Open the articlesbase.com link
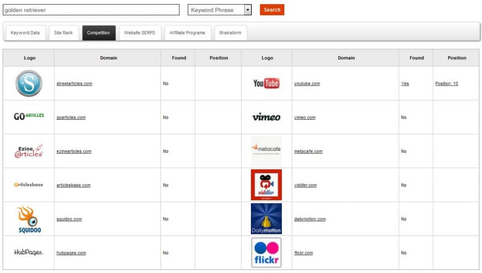The width and height of the screenshot is (482, 273). (x=73, y=185)
